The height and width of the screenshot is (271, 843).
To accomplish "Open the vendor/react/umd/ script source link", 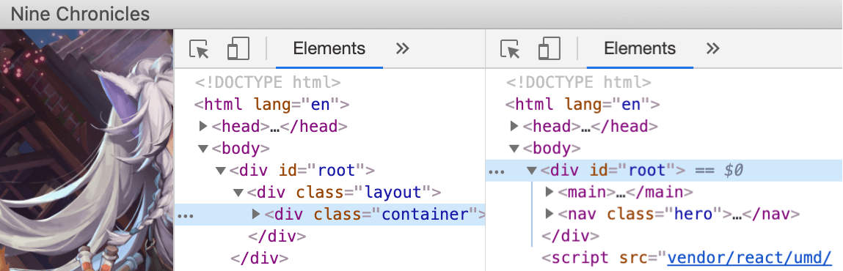I will (750, 258).
